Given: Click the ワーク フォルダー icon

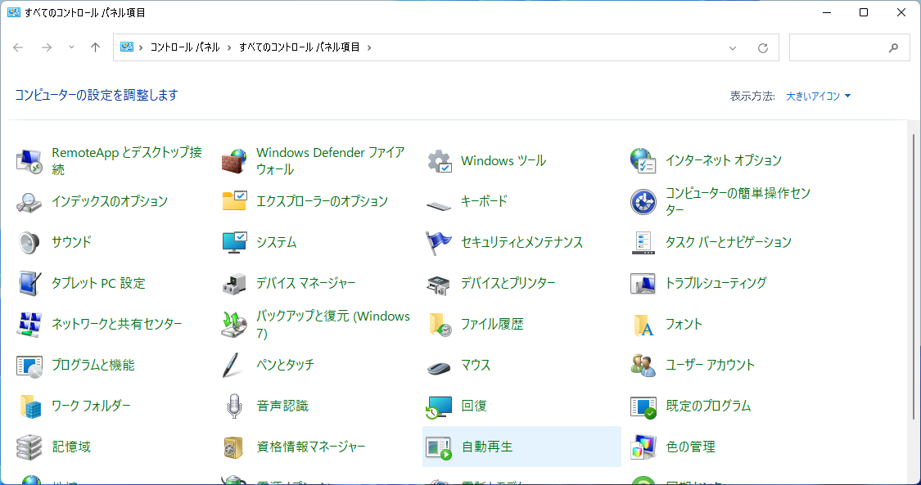Looking at the screenshot, I should [x=29, y=406].
